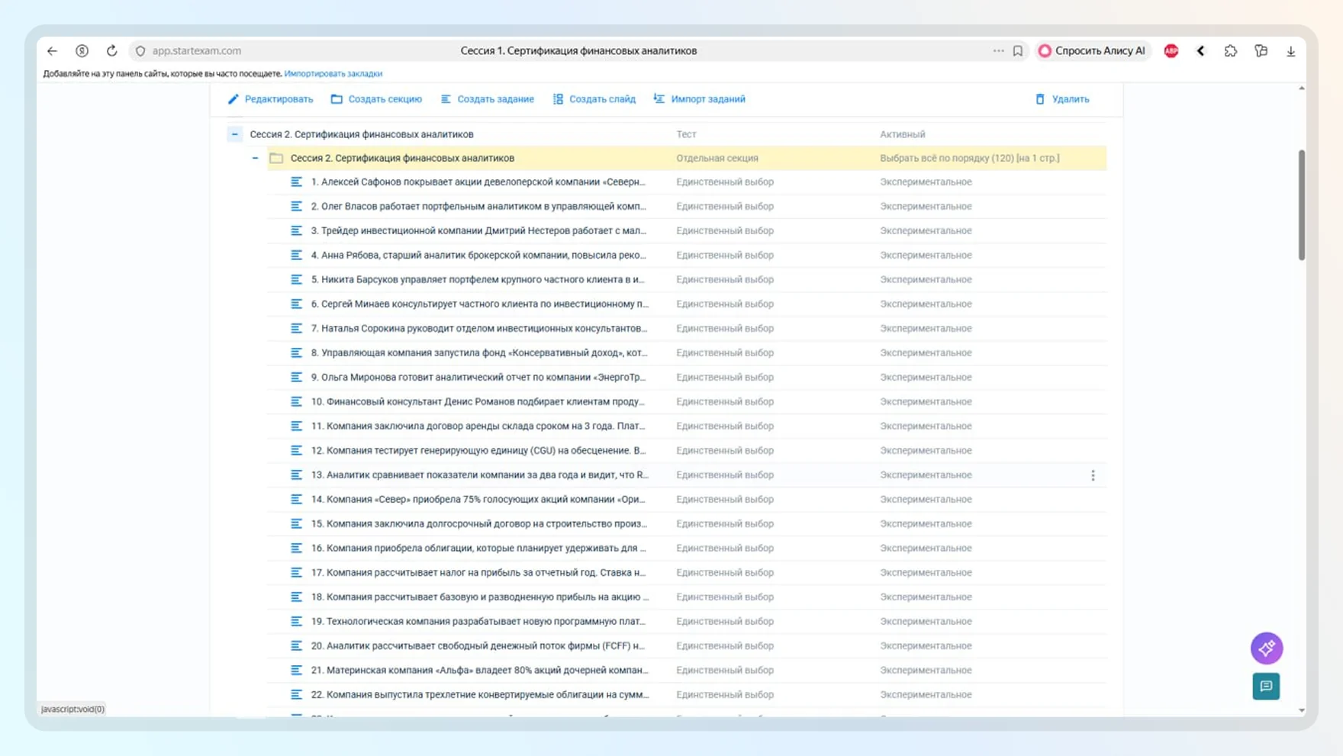The width and height of the screenshot is (1343, 756).
Task: Click the scrollbar down arrow
Action: (x=1302, y=710)
